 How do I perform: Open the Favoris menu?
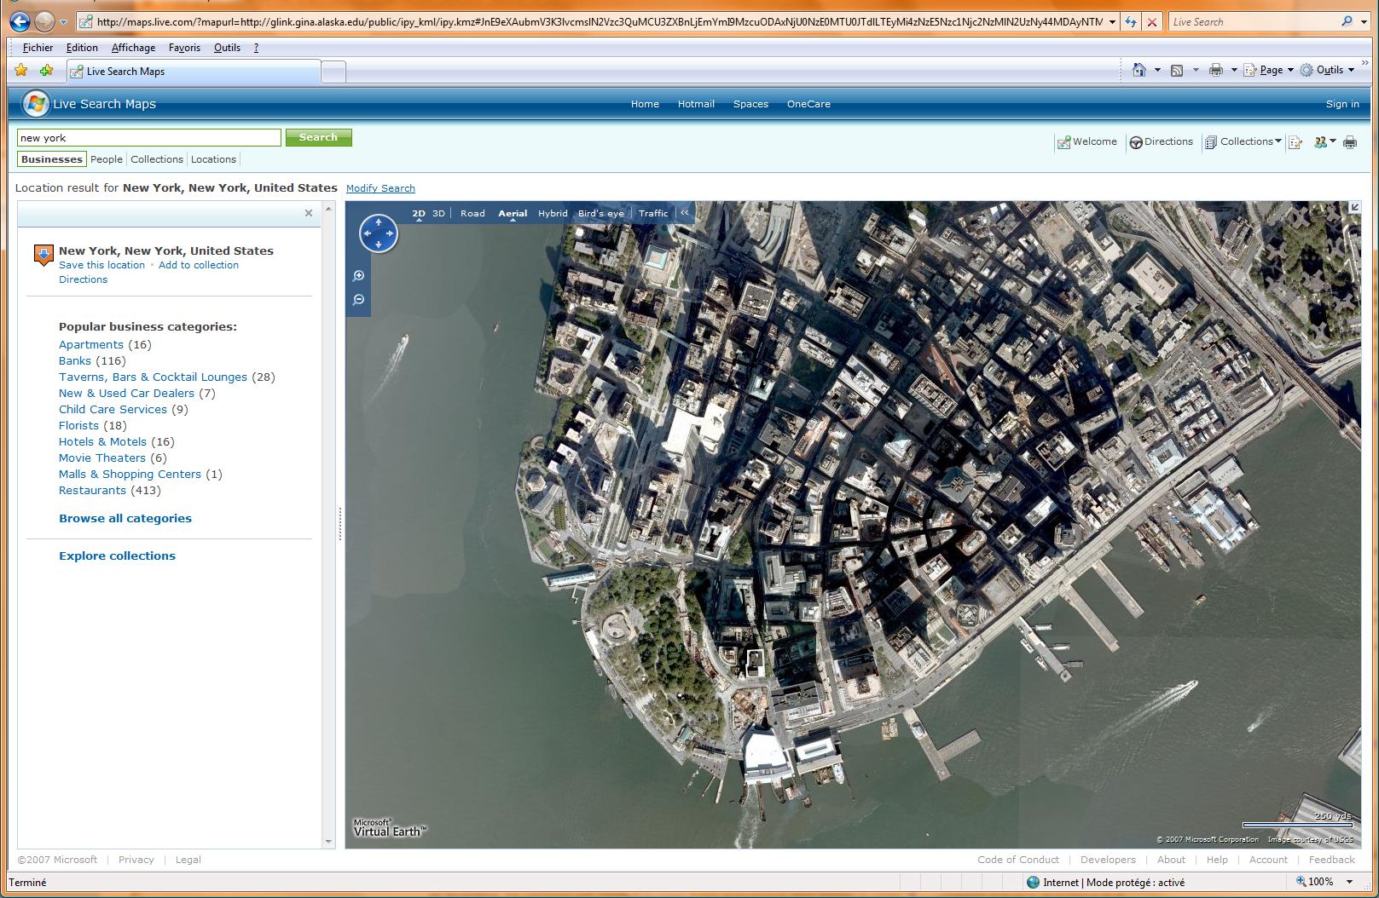[x=184, y=48]
